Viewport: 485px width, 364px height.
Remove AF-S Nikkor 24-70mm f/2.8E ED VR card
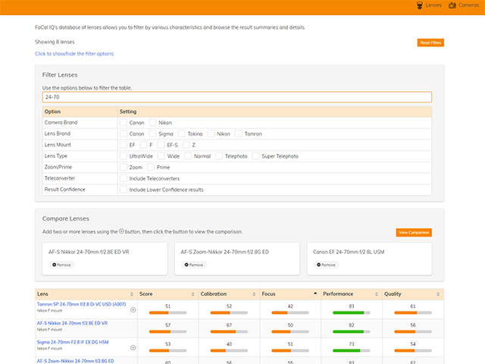61,265
